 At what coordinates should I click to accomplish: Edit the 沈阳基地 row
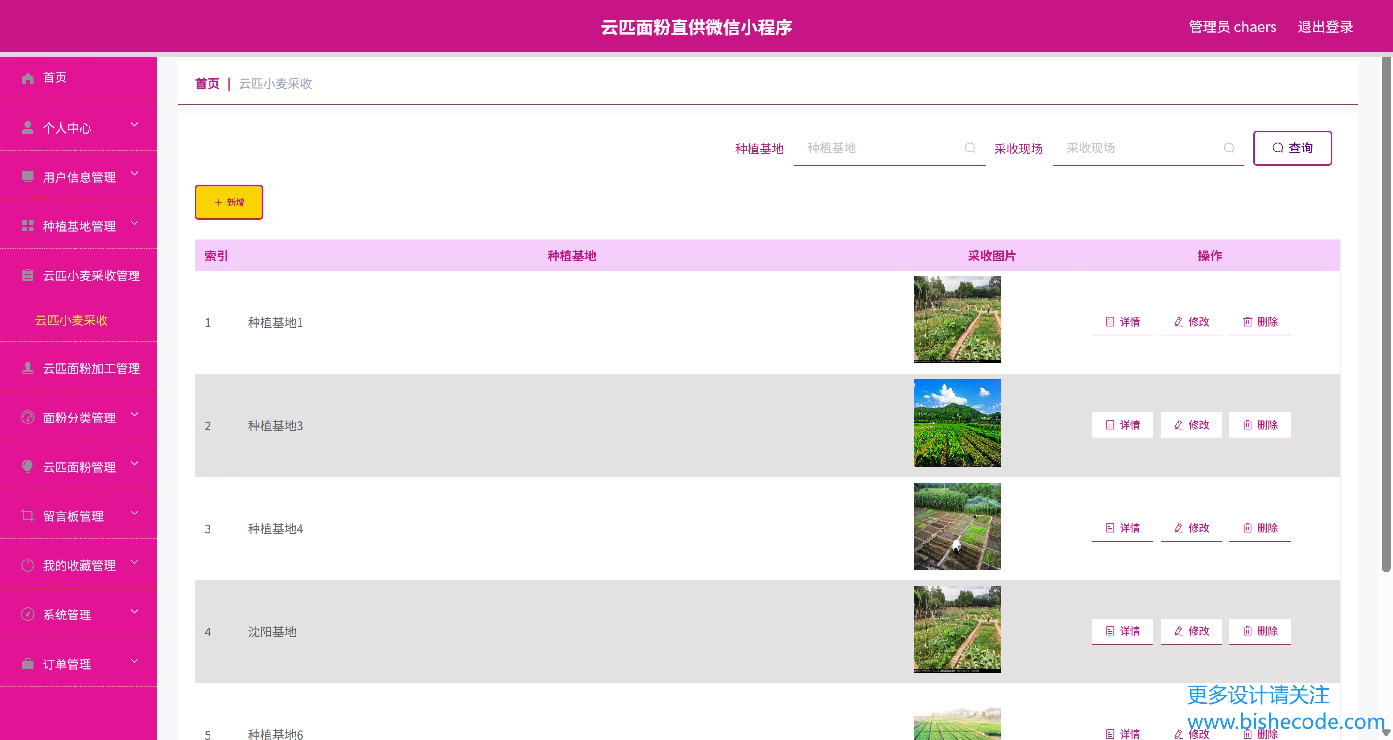tap(1191, 631)
